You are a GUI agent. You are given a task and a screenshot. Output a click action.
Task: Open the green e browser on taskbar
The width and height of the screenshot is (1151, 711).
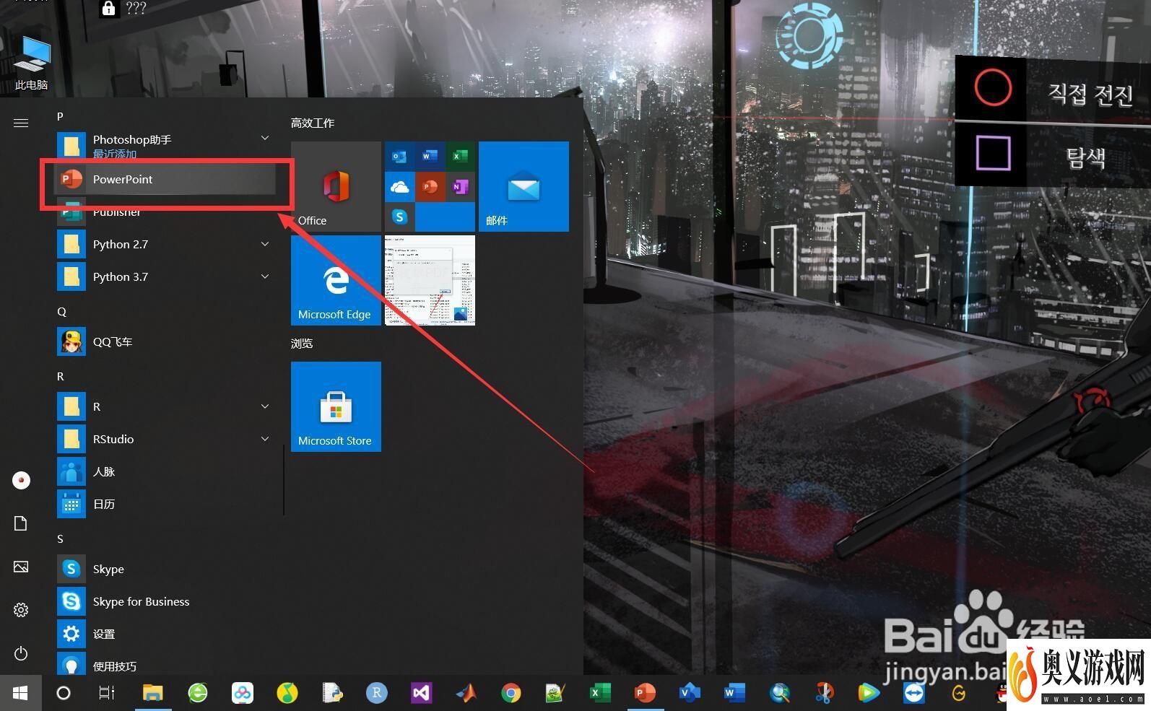coord(197,693)
